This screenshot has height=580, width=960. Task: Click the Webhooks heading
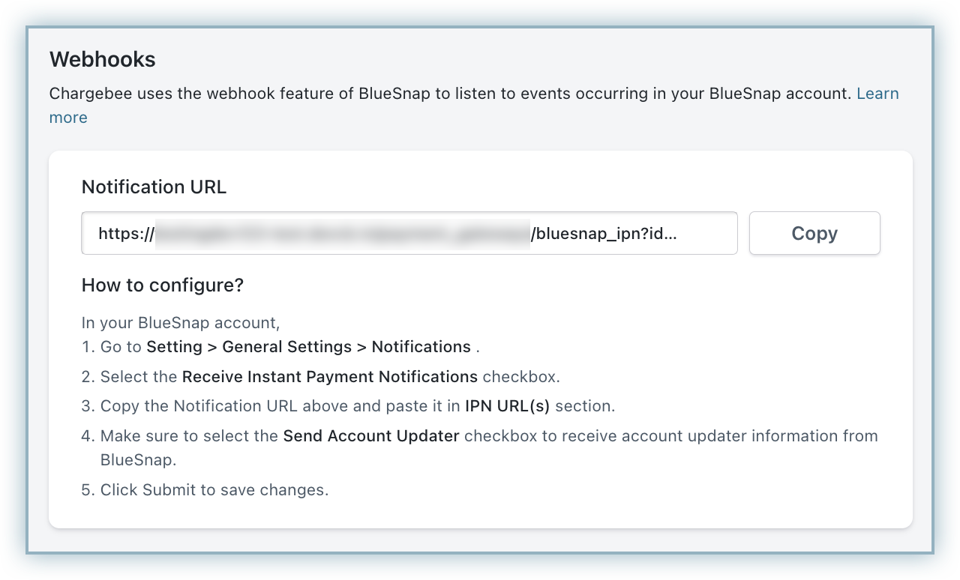[x=102, y=59]
